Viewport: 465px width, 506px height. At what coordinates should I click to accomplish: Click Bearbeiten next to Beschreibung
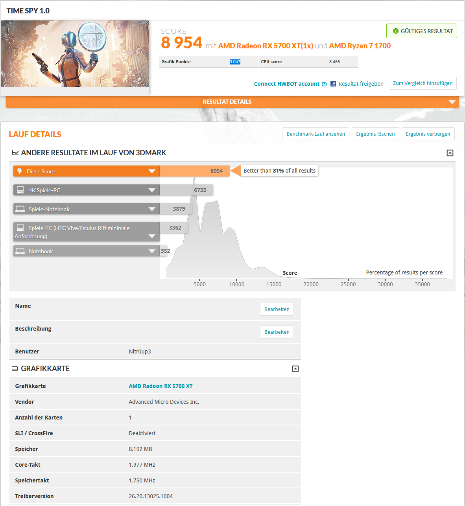277,332
